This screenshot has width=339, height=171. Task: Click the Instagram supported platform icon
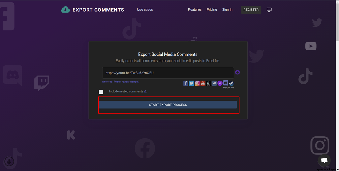point(197,83)
